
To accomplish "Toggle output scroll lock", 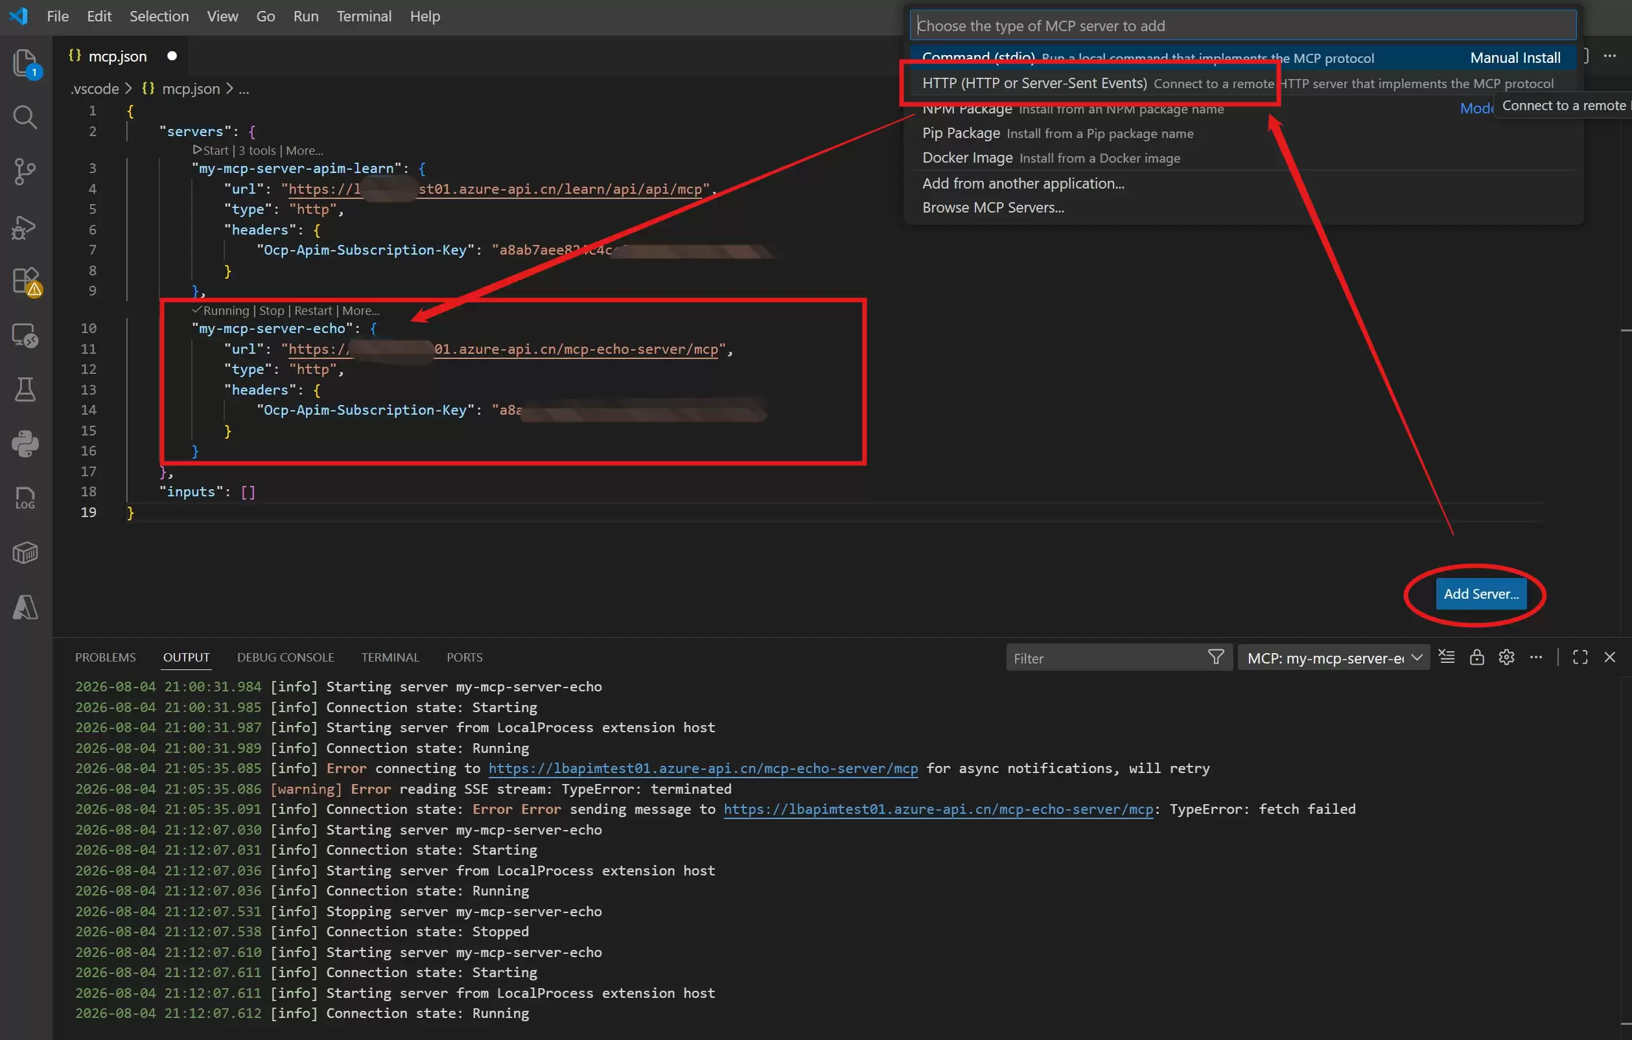I will [1476, 657].
